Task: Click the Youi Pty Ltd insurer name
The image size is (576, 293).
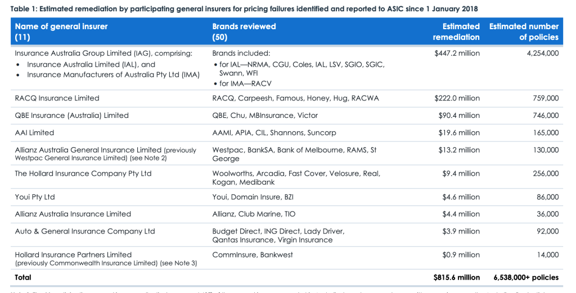Action: click(38, 197)
